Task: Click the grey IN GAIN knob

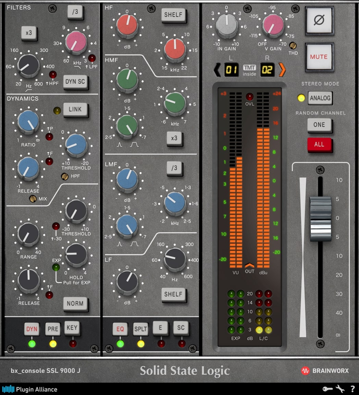Action: click(x=227, y=25)
